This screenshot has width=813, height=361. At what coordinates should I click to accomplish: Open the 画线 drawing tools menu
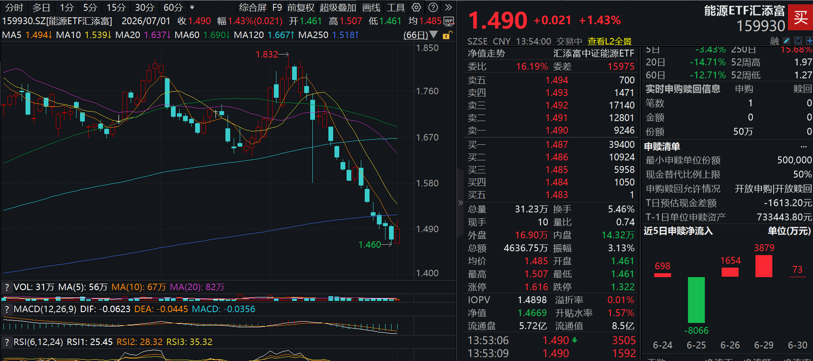click(371, 7)
